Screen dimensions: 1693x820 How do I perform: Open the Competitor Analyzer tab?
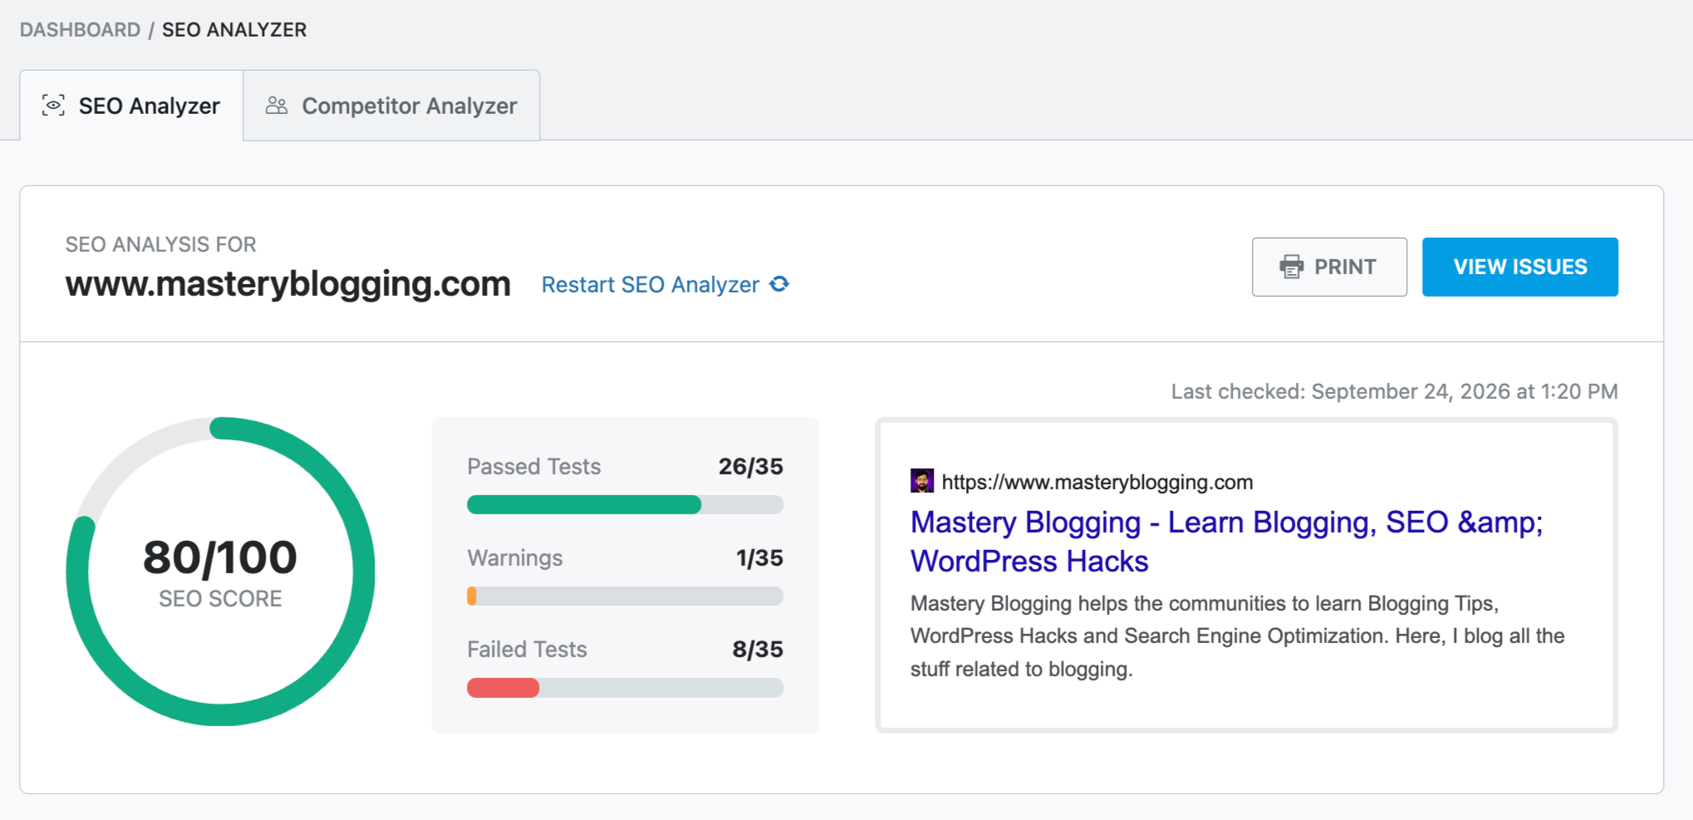pyautogui.click(x=391, y=106)
